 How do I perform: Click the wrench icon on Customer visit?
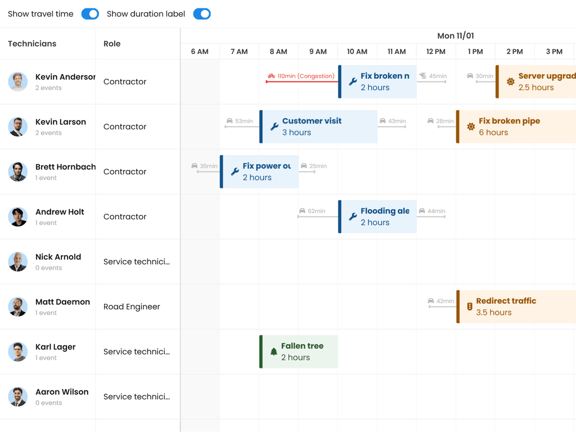(x=274, y=127)
